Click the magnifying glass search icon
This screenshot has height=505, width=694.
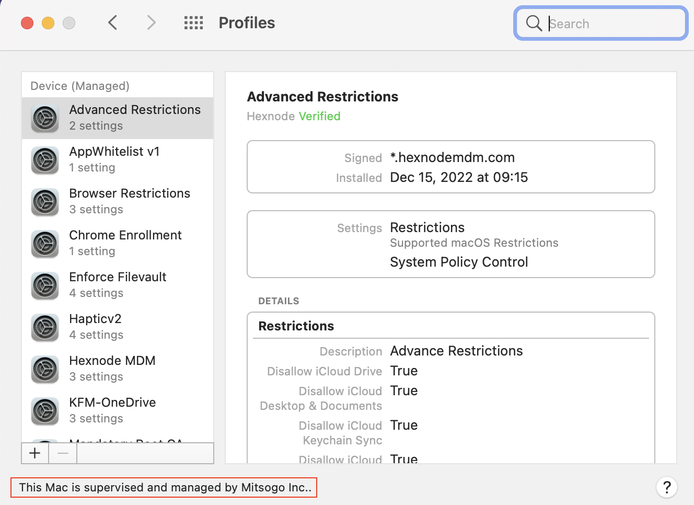[x=534, y=23]
